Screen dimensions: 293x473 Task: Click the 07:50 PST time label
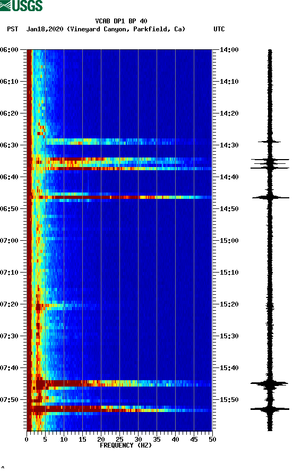pos(9,400)
